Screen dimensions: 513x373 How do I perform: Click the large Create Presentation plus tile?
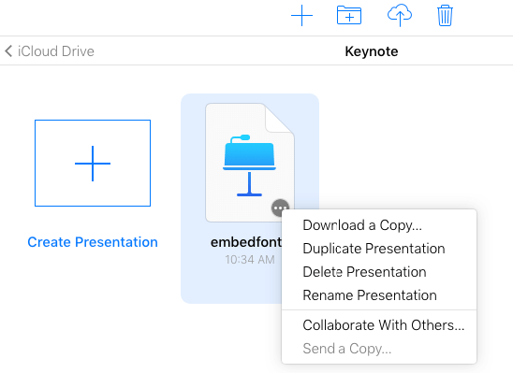point(93,163)
